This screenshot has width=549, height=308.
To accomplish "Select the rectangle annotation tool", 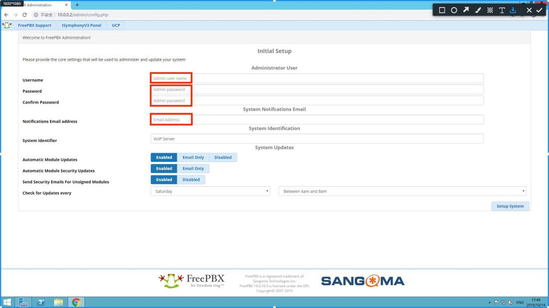I will [x=442, y=10].
